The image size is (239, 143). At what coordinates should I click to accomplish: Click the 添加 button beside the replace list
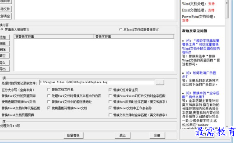[4, 37]
